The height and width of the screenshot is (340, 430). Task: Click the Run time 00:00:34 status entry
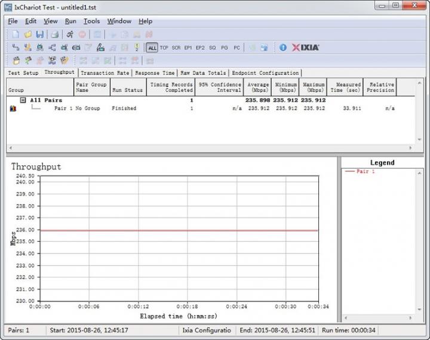pyautogui.click(x=349, y=330)
